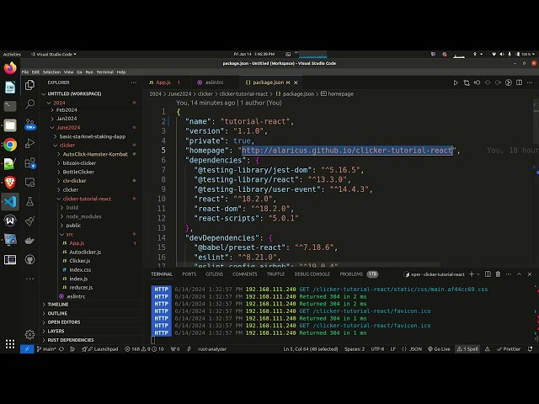Expand the TIMELINE section

click(x=58, y=305)
